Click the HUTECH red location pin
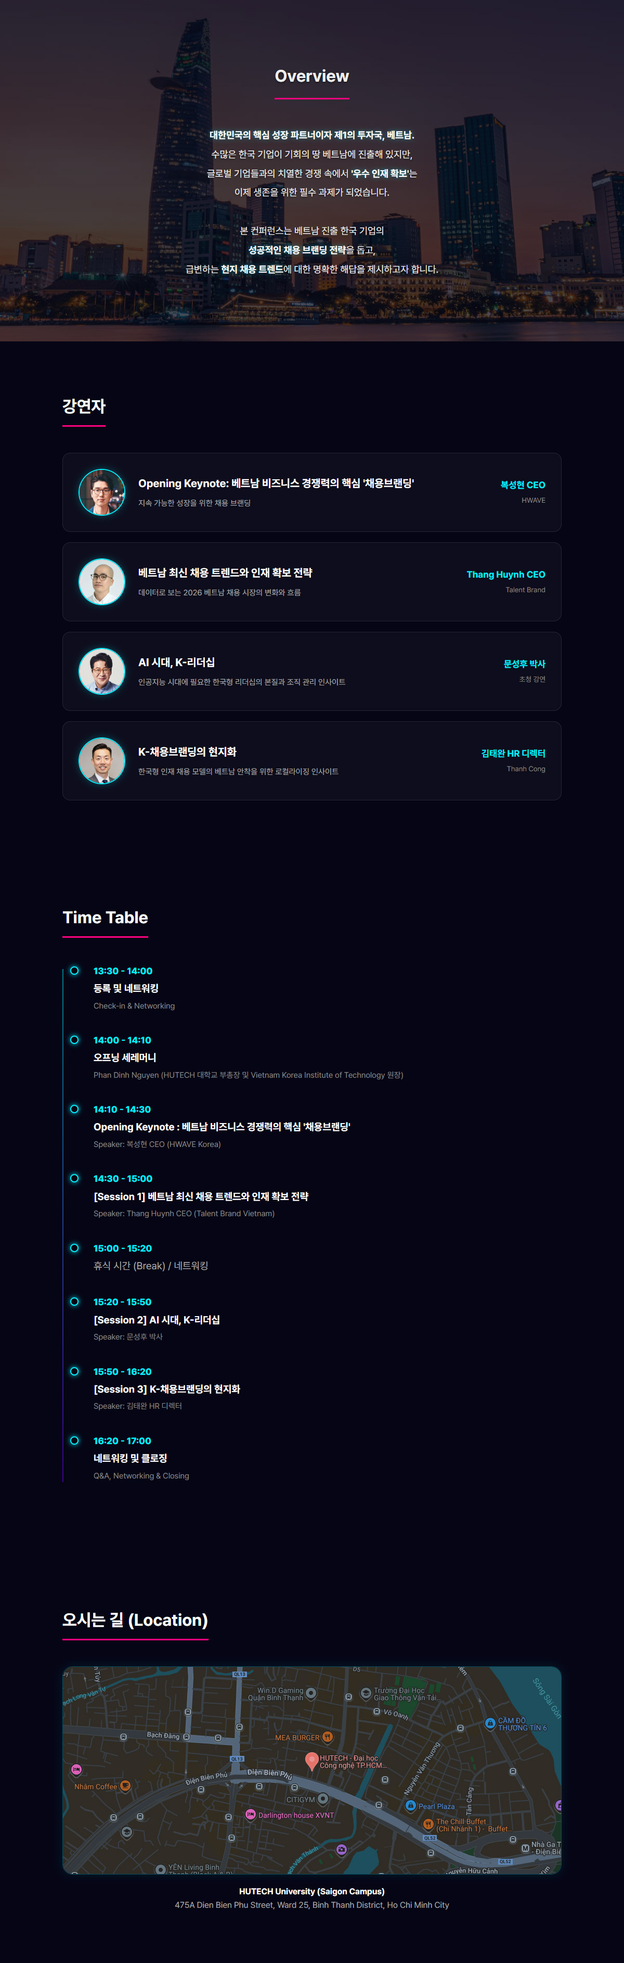Viewport: 624px width, 1963px height. coord(311,1760)
